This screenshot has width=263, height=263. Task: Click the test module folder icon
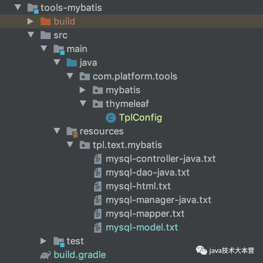tap(59, 242)
